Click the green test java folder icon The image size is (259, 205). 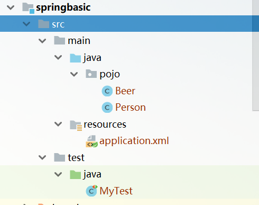click(x=75, y=175)
